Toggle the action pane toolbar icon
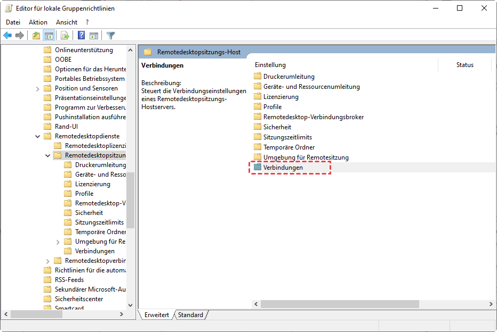 (94, 36)
